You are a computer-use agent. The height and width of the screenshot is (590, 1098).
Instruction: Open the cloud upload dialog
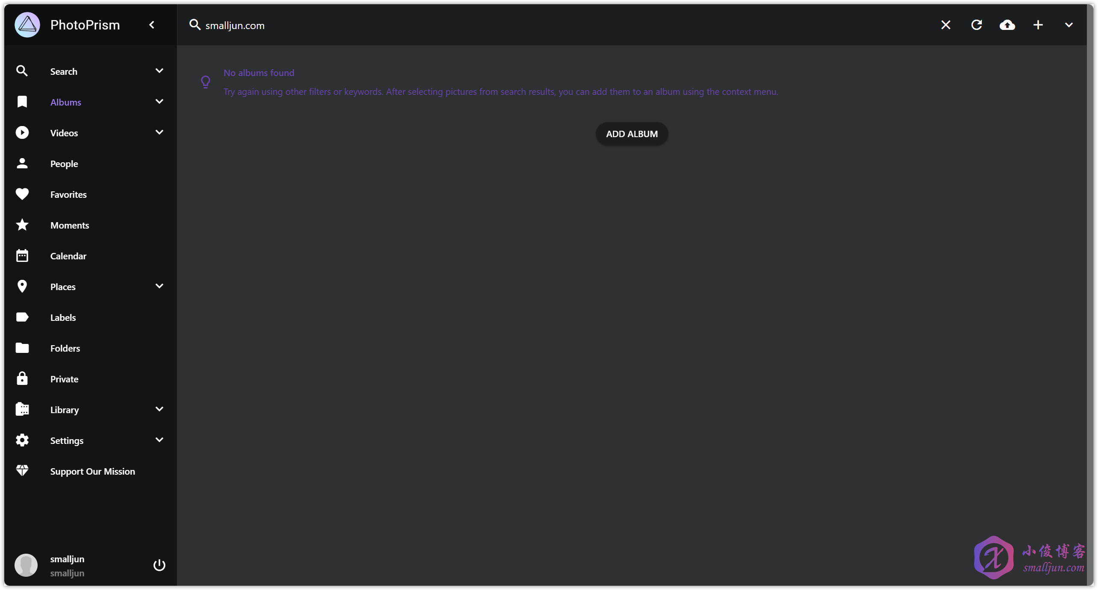pos(1007,25)
